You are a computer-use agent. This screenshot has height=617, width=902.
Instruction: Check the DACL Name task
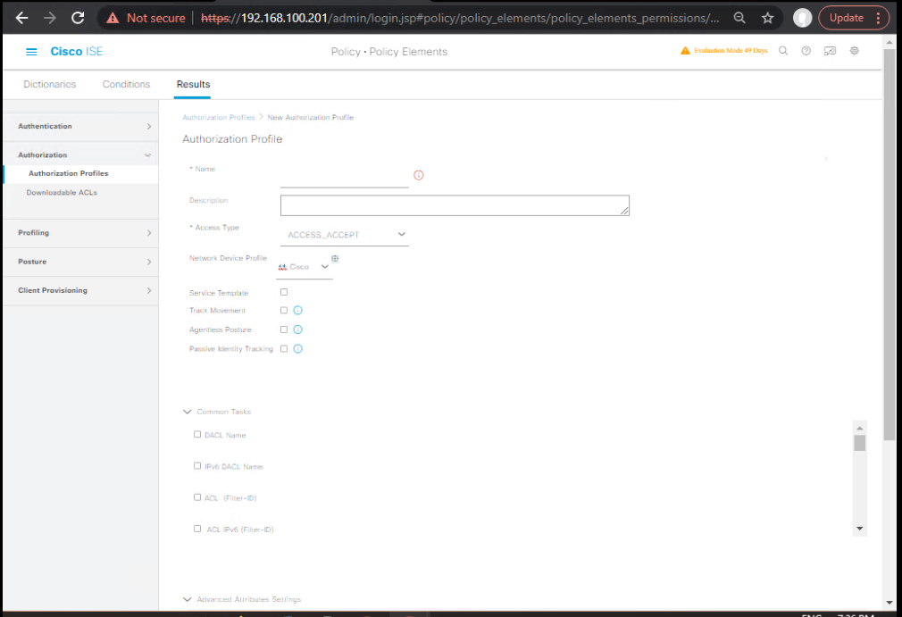coord(197,434)
